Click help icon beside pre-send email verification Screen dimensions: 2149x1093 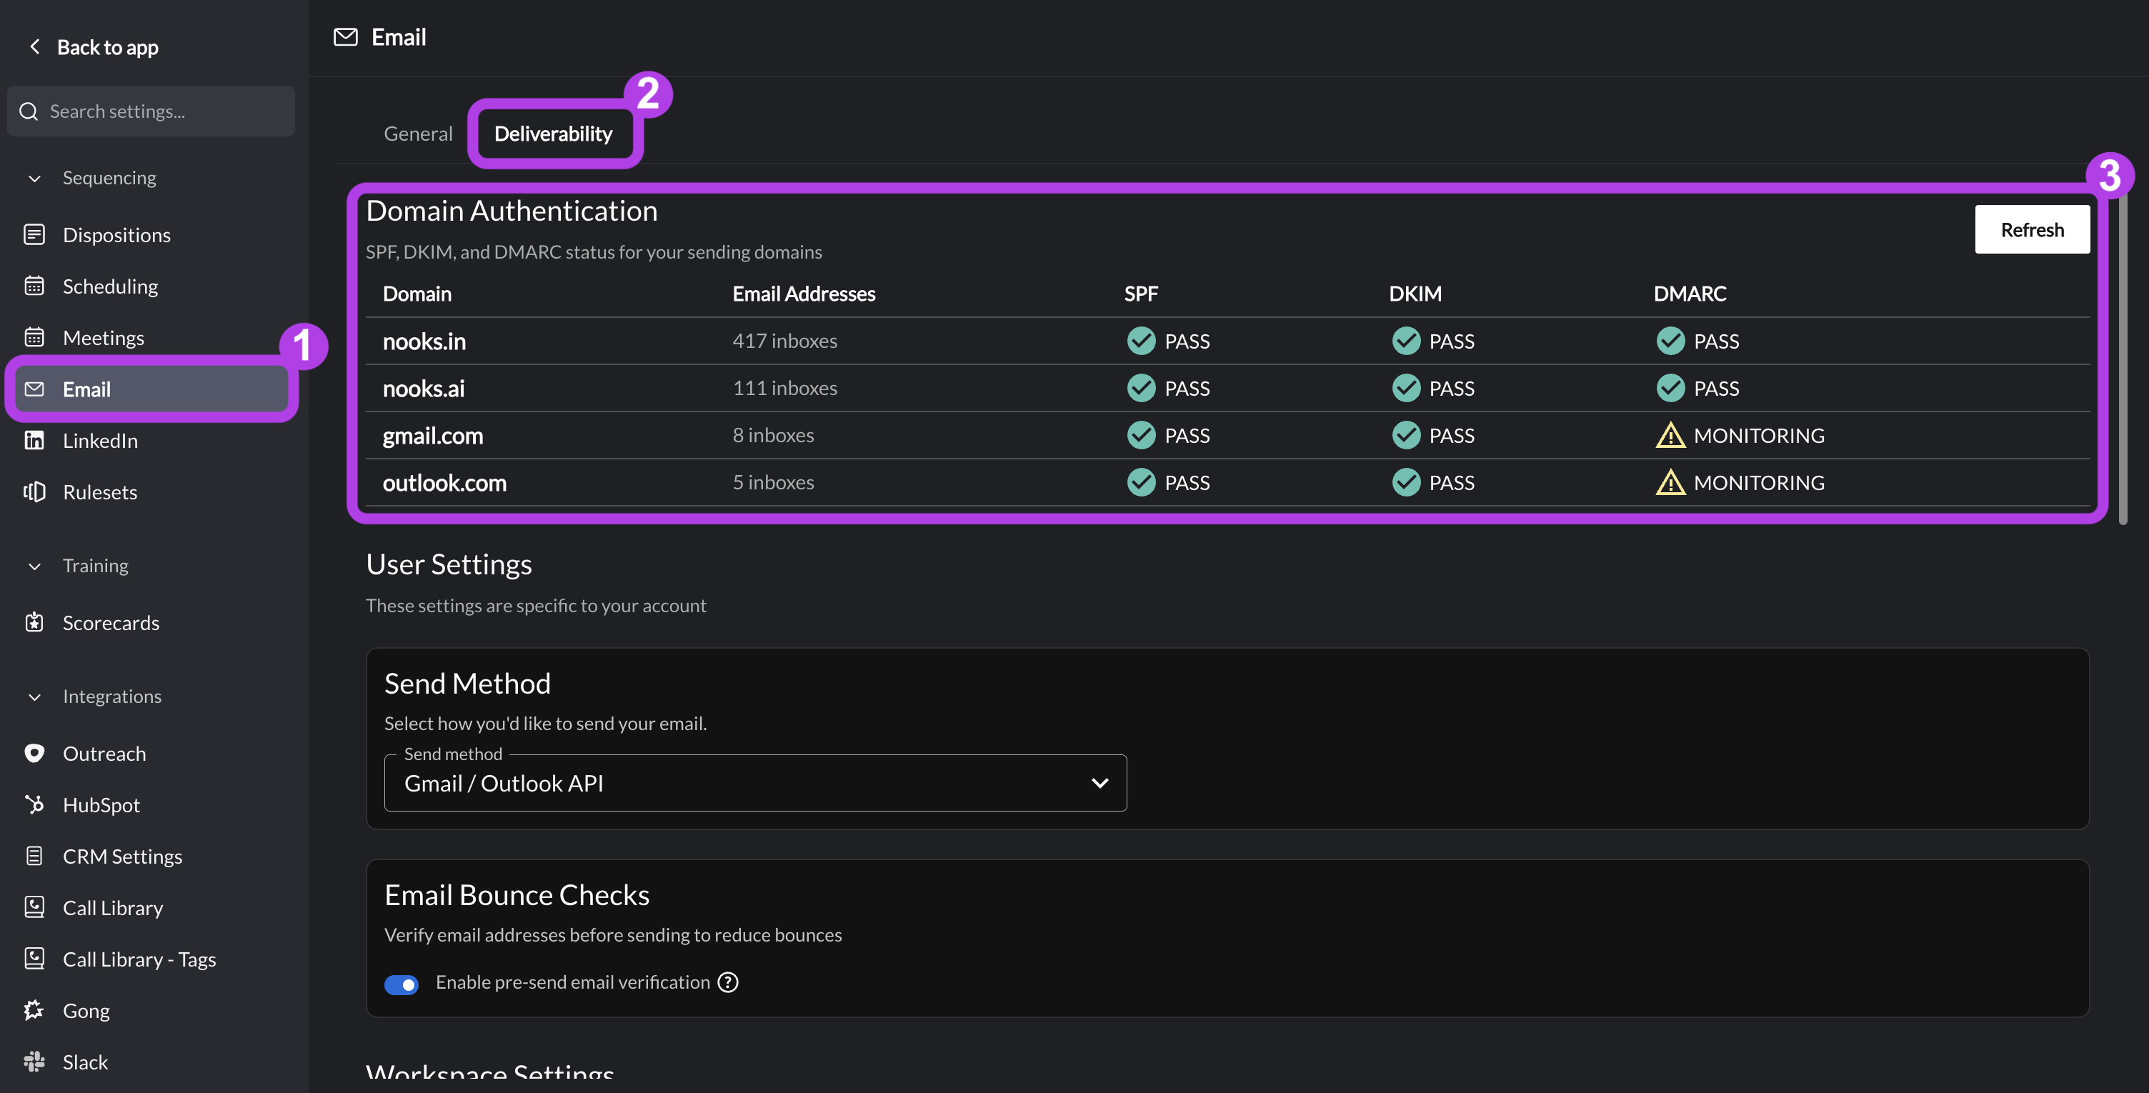(728, 982)
